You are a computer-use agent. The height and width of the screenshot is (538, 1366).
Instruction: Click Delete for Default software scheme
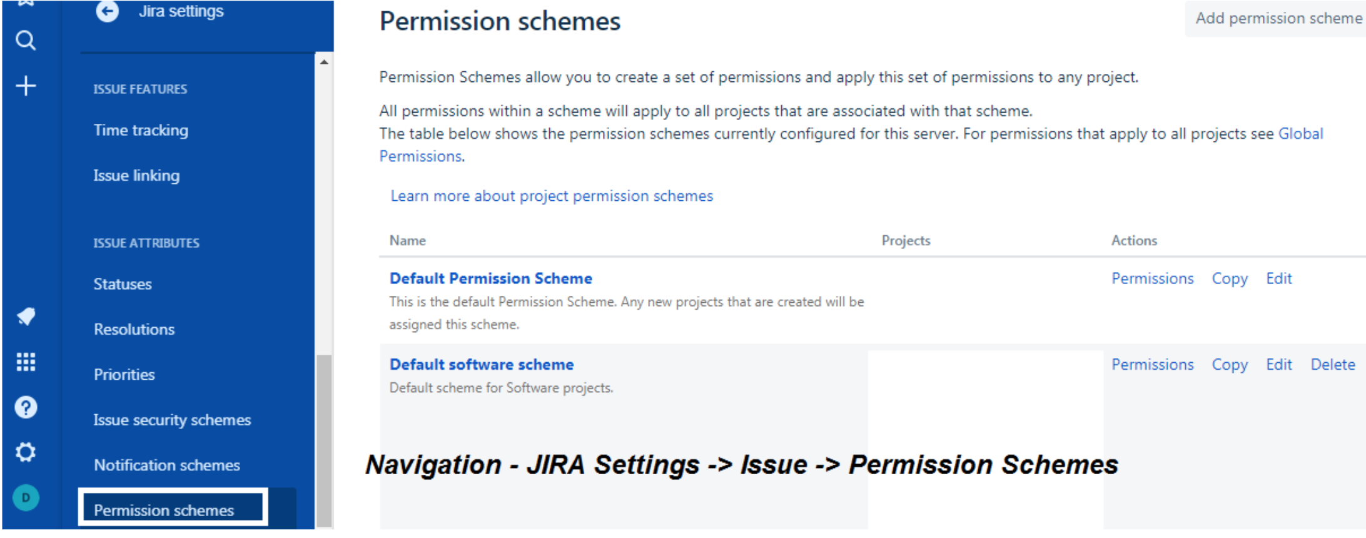(x=1333, y=365)
